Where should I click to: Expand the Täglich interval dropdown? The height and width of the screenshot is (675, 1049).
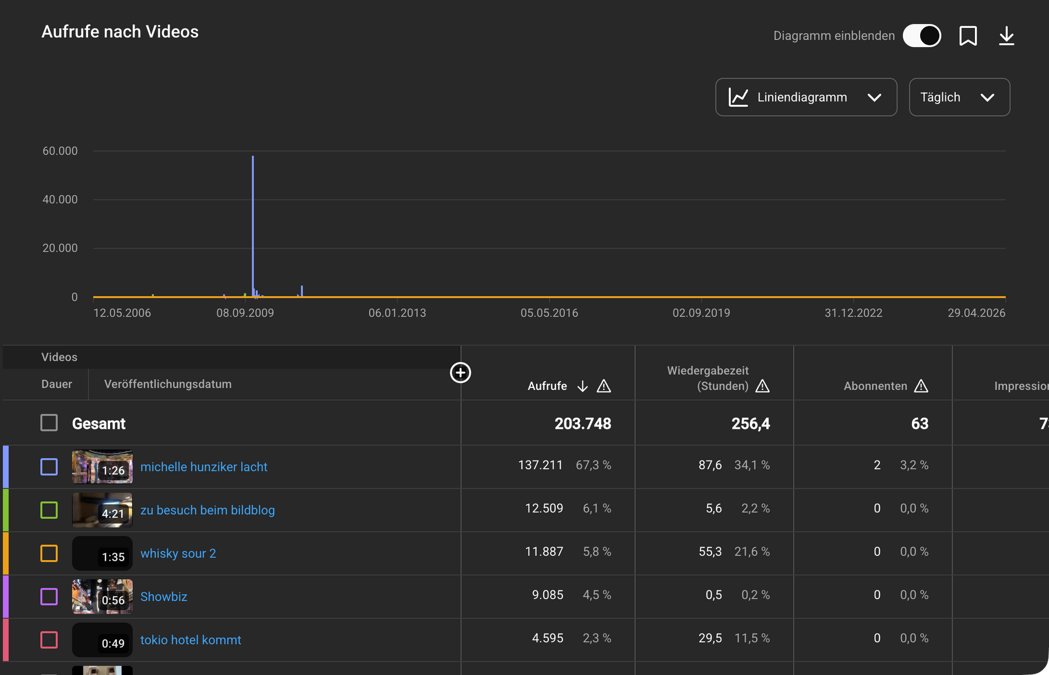[x=959, y=97]
